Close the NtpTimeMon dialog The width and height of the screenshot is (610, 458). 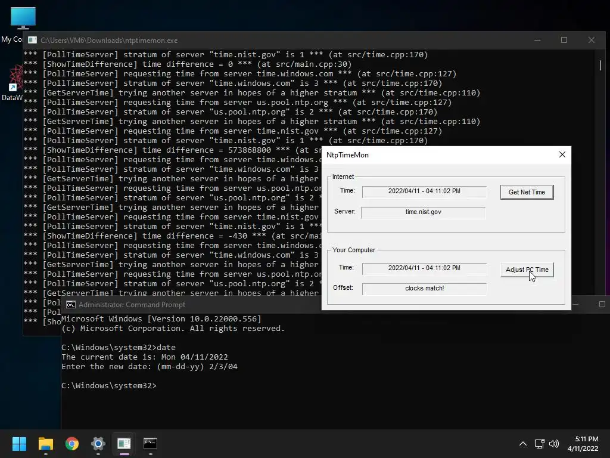pyautogui.click(x=562, y=154)
